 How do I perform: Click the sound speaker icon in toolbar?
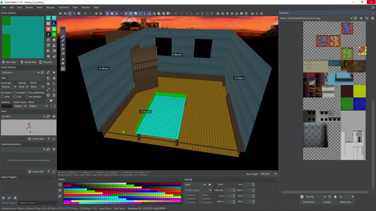coord(232,13)
